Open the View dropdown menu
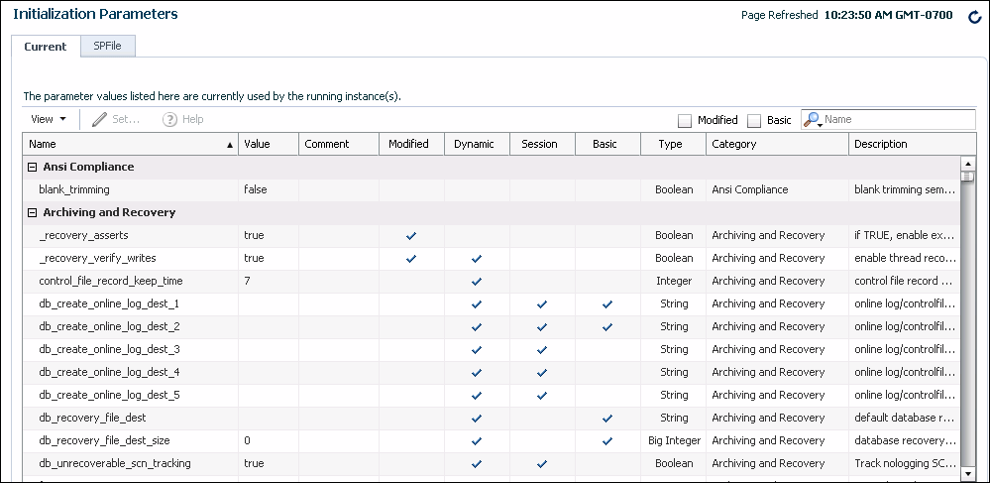The height and width of the screenshot is (483, 990). [x=49, y=119]
